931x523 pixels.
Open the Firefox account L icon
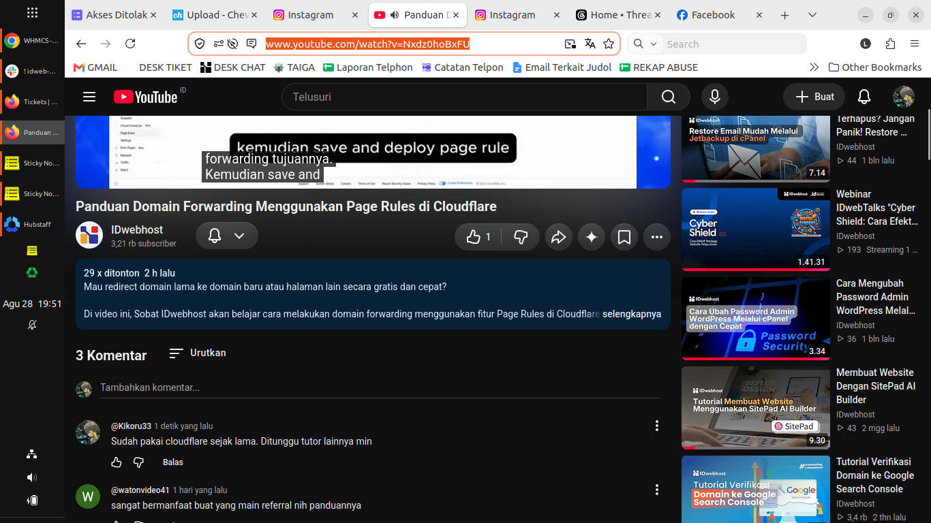pos(866,44)
